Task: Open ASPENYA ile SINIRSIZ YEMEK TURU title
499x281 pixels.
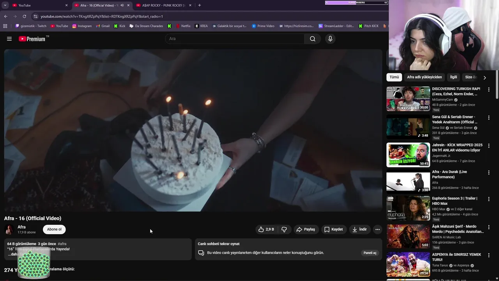Action: [457, 257]
